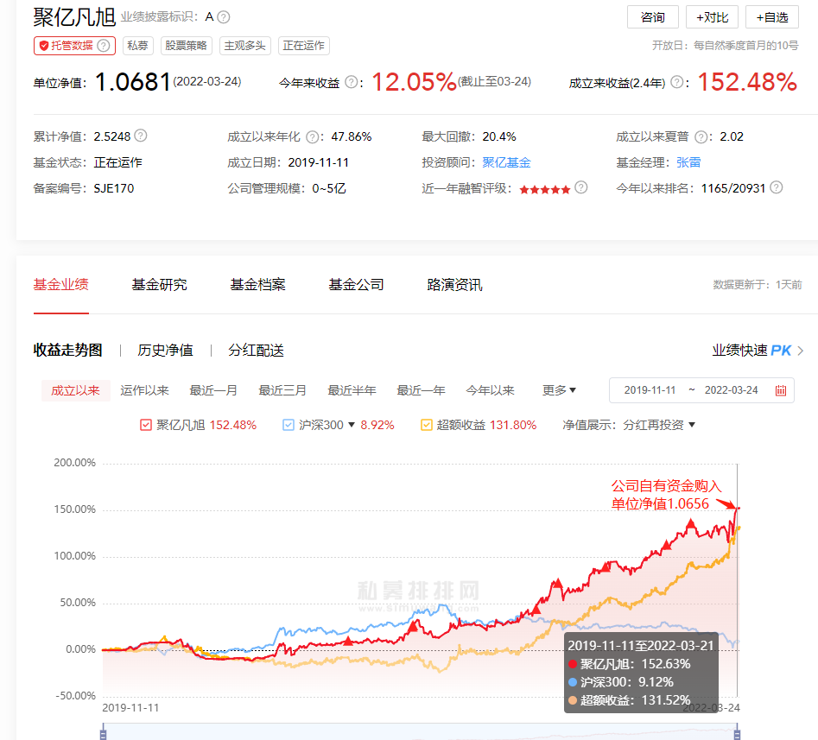
Task: Select the 最近一月 time range
Action: pos(213,390)
